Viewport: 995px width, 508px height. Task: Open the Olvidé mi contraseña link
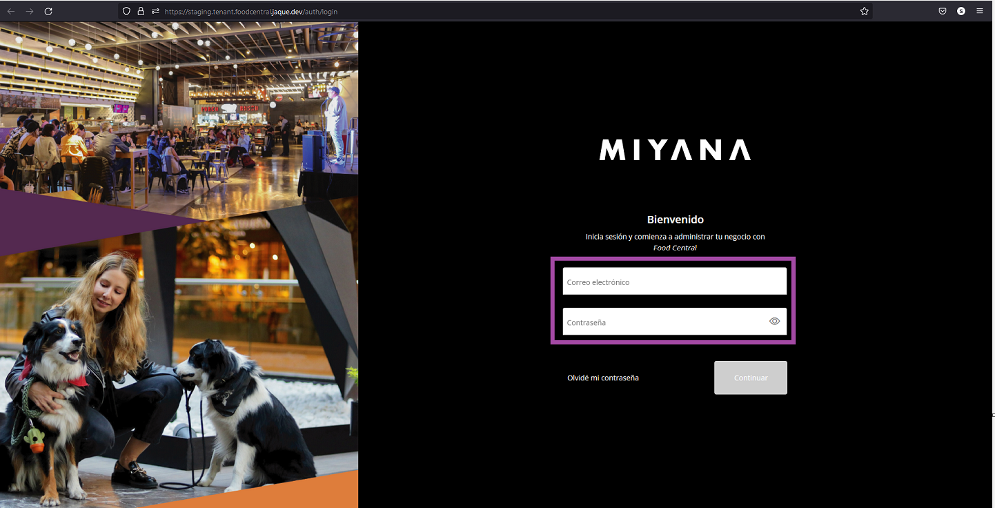pos(603,378)
